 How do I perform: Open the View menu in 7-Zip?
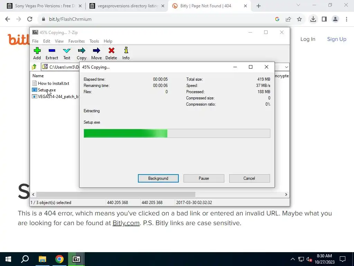(59, 41)
